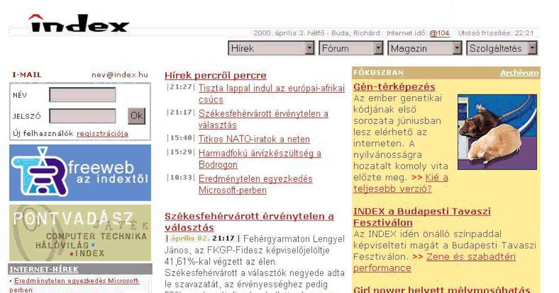Open the PONTVADÁSZ game banner
559x293 pixels.
(x=79, y=233)
